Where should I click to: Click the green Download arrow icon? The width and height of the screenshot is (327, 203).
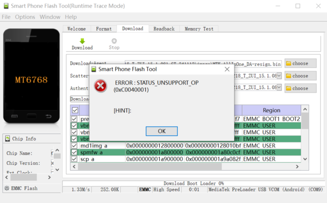(82, 41)
